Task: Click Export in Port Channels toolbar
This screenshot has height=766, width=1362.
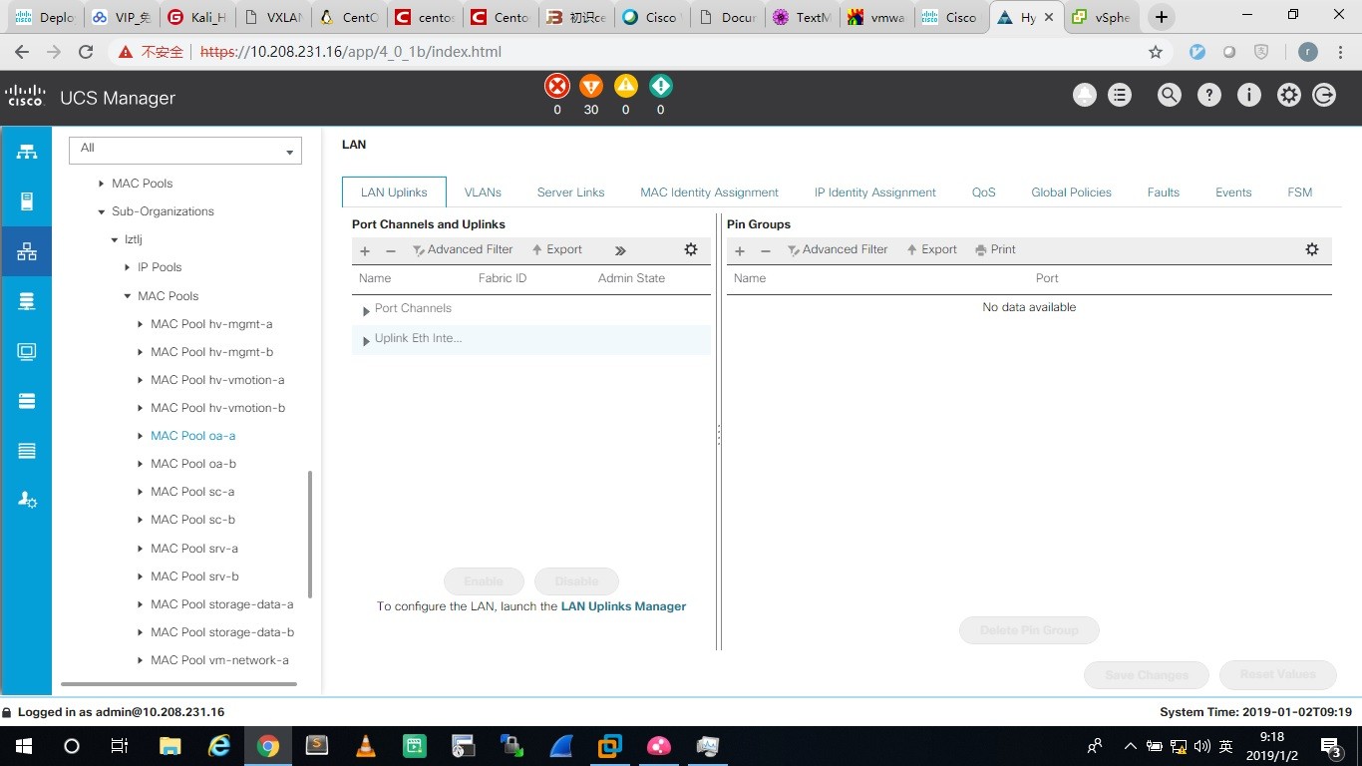Action: tap(557, 250)
